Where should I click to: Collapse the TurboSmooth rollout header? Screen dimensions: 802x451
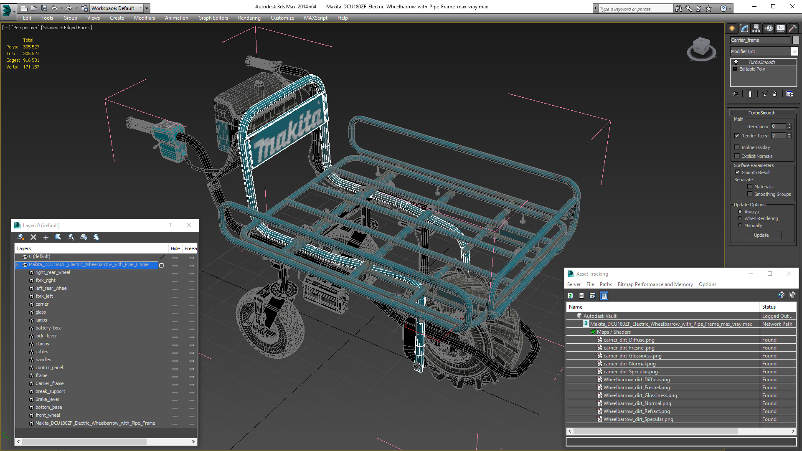762,113
